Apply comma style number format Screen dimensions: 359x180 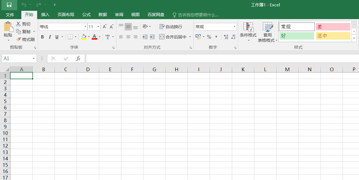point(216,37)
